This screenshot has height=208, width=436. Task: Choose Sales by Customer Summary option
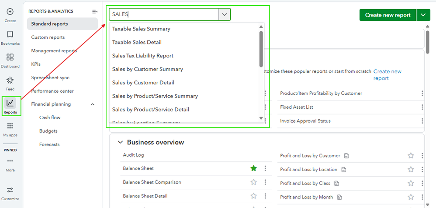tap(148, 69)
